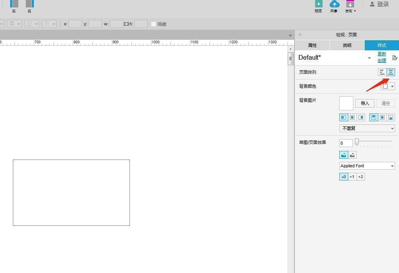Click the 创建 create style link
The width and height of the screenshot is (399, 273).
coord(382,60)
